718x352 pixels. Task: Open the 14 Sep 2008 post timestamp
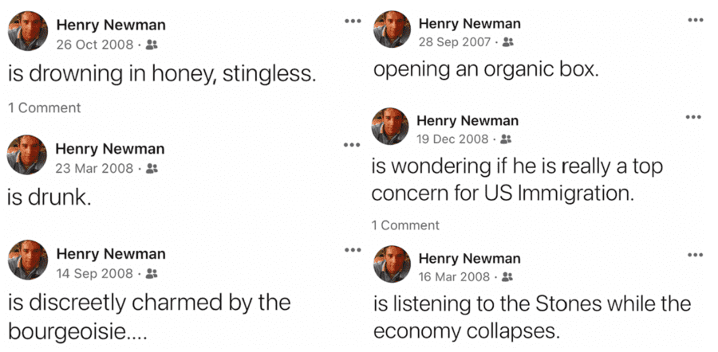94,273
